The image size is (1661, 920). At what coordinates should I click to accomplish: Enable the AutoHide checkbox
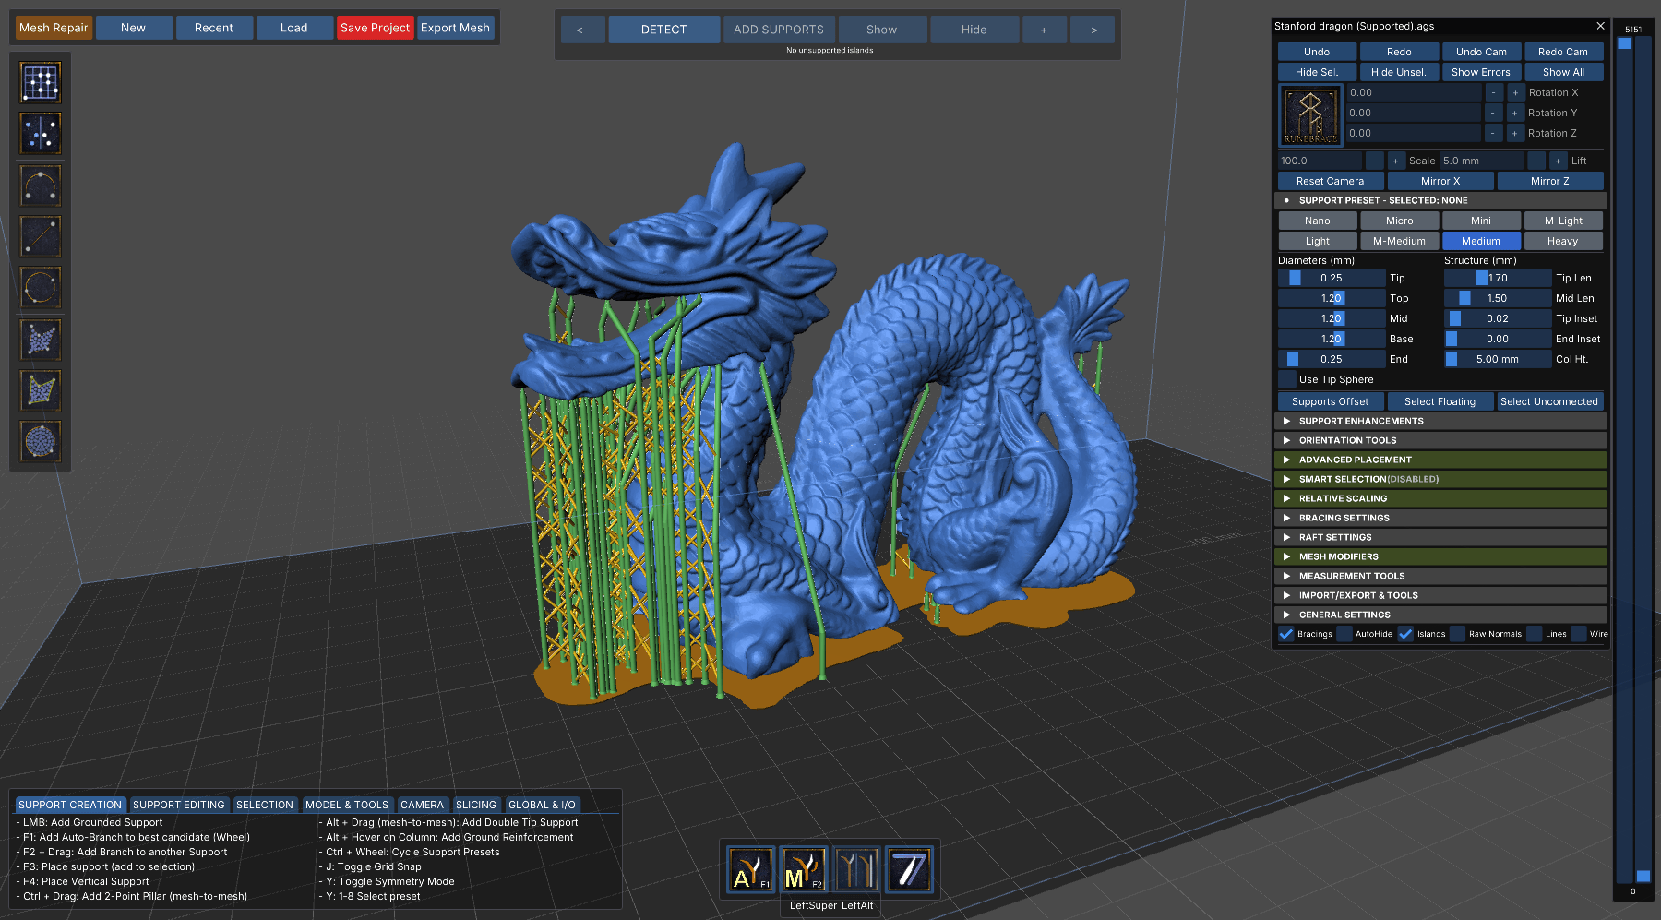tap(1344, 634)
